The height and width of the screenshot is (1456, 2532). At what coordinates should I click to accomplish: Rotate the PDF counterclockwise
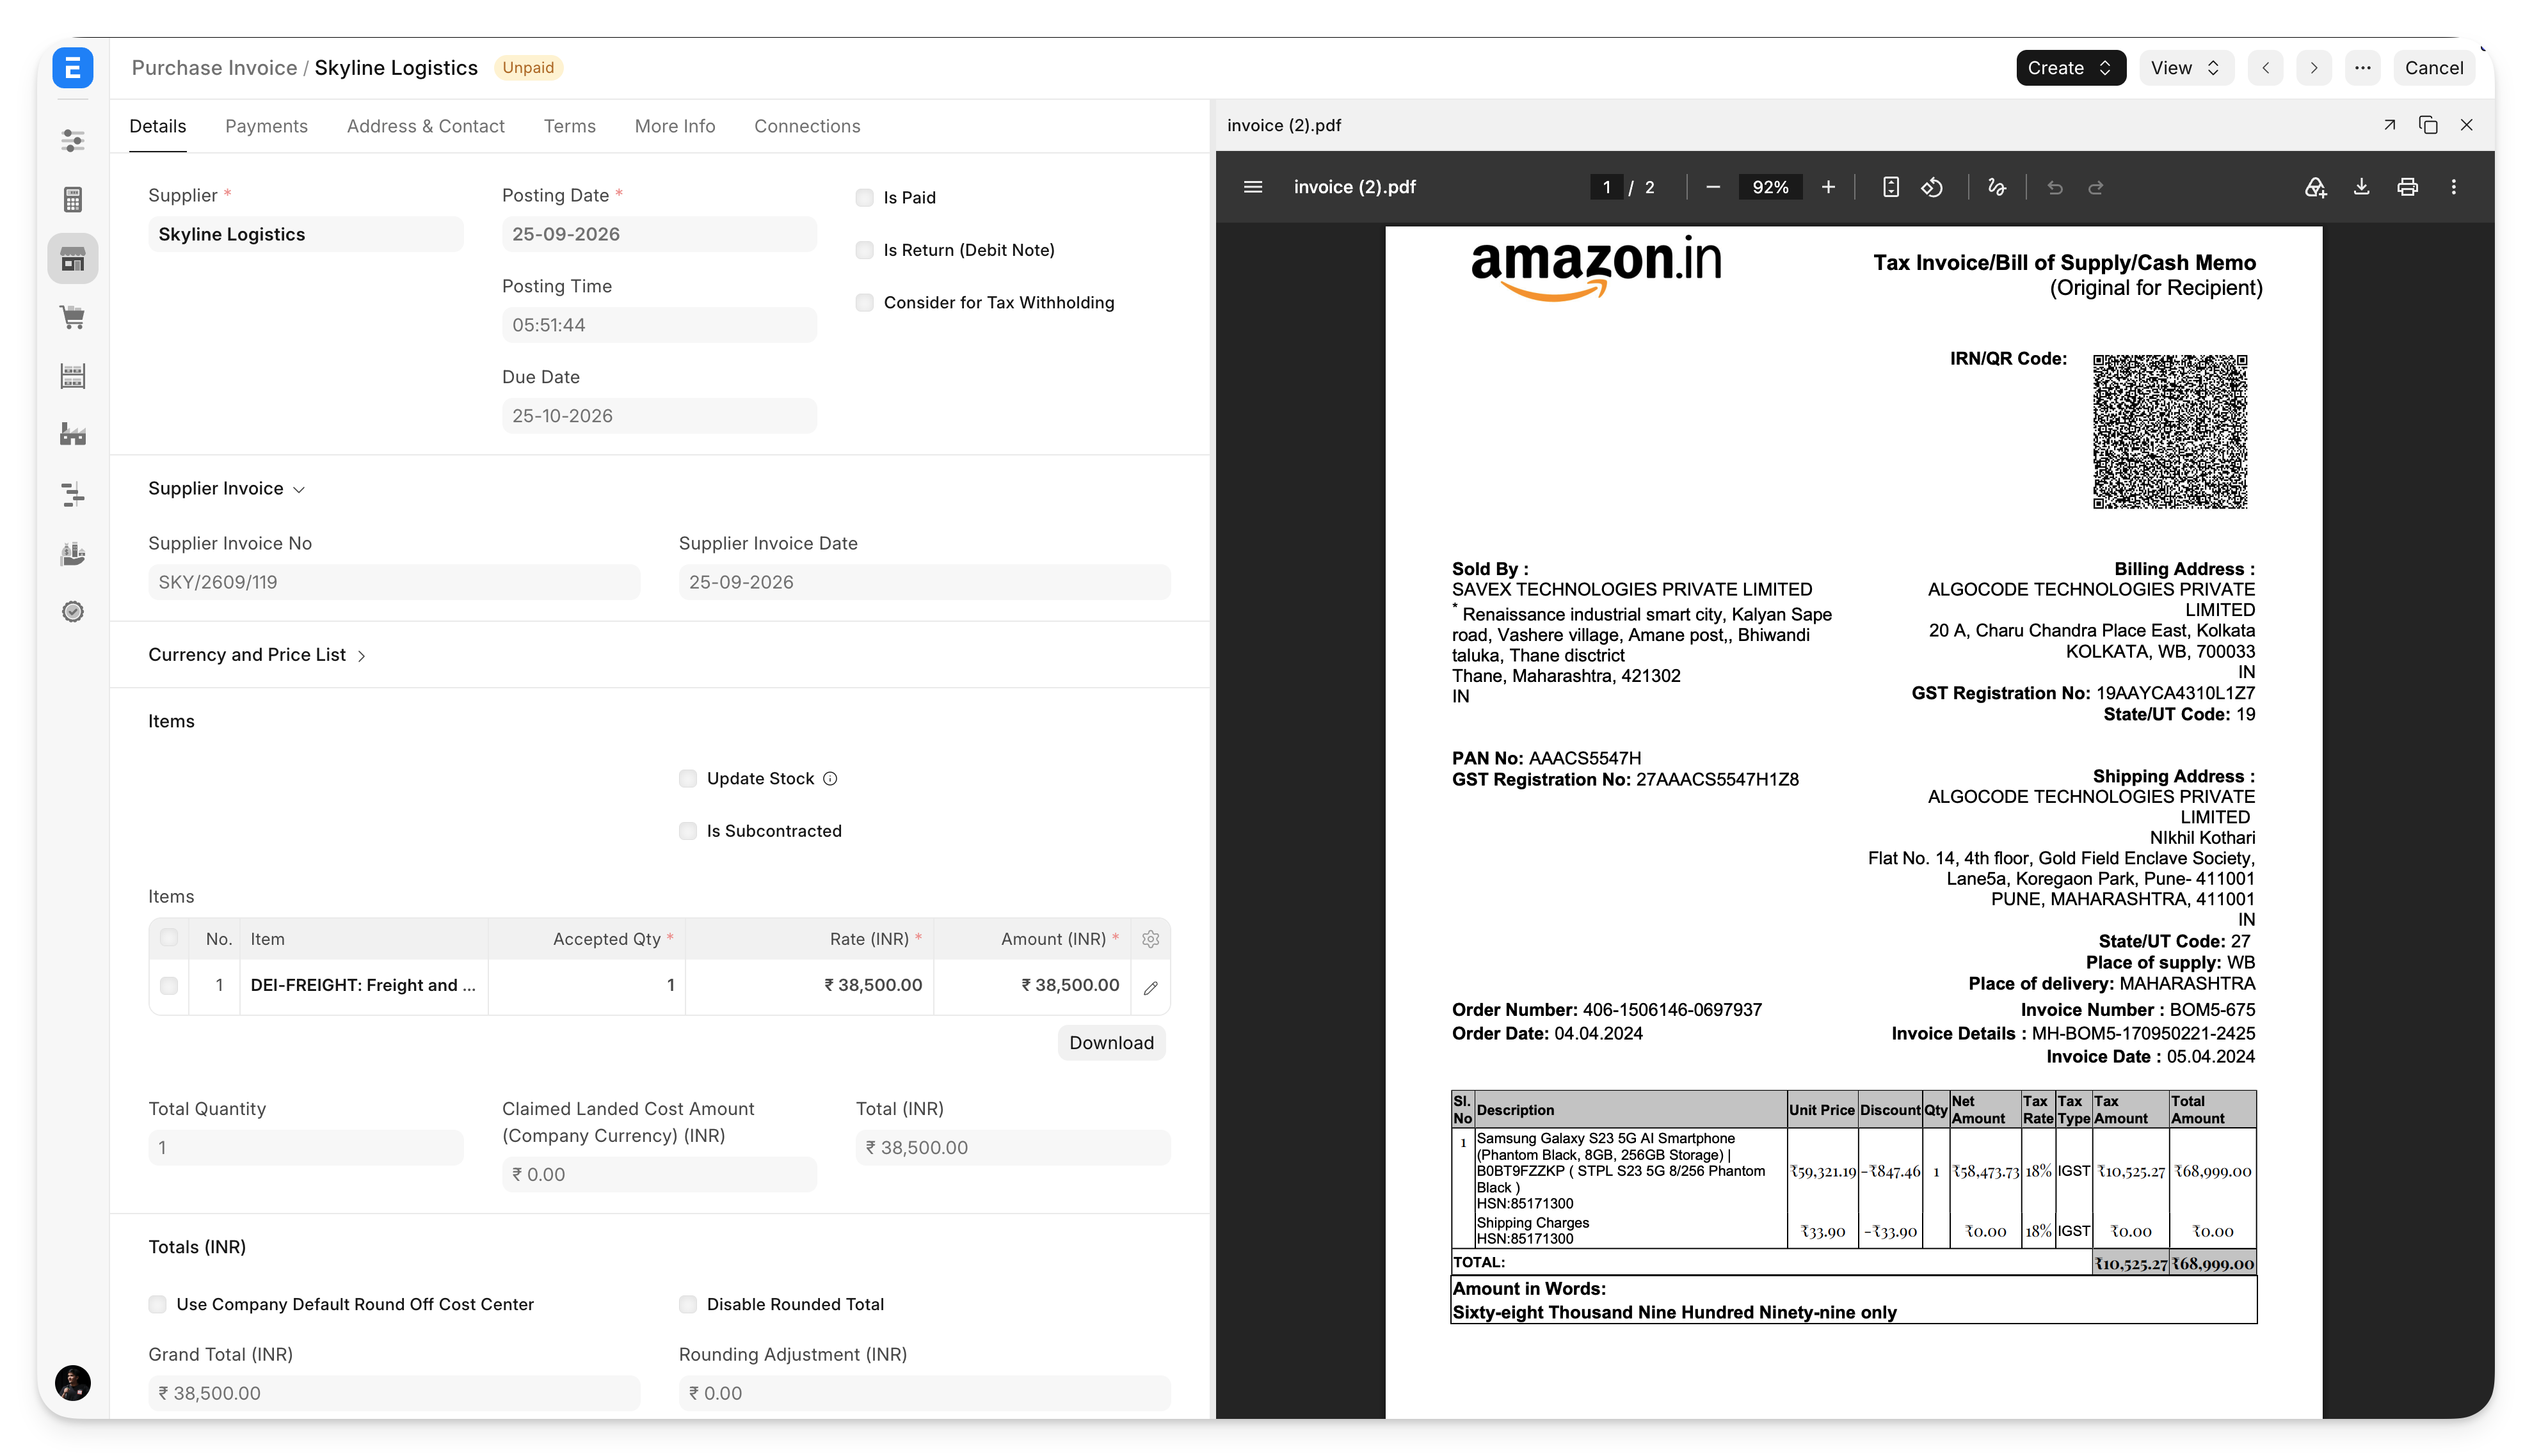click(x=1932, y=187)
